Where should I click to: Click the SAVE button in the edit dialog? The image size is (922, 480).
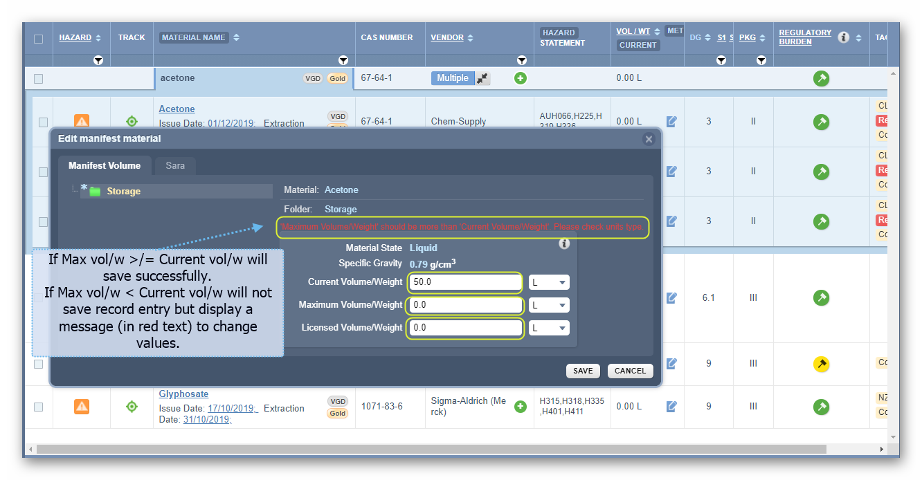click(583, 371)
